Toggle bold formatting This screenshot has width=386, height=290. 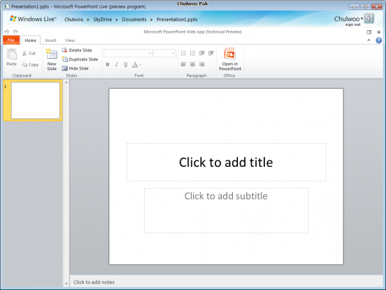click(x=107, y=64)
